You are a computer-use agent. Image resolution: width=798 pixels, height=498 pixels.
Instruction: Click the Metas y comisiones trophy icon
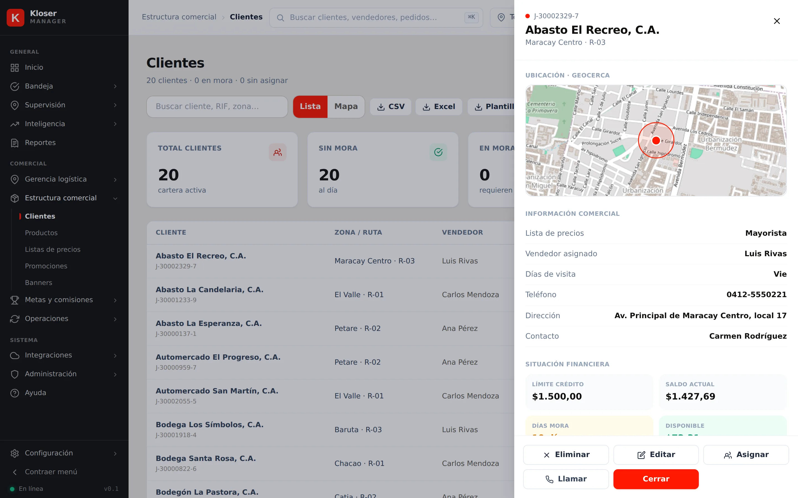(14, 300)
